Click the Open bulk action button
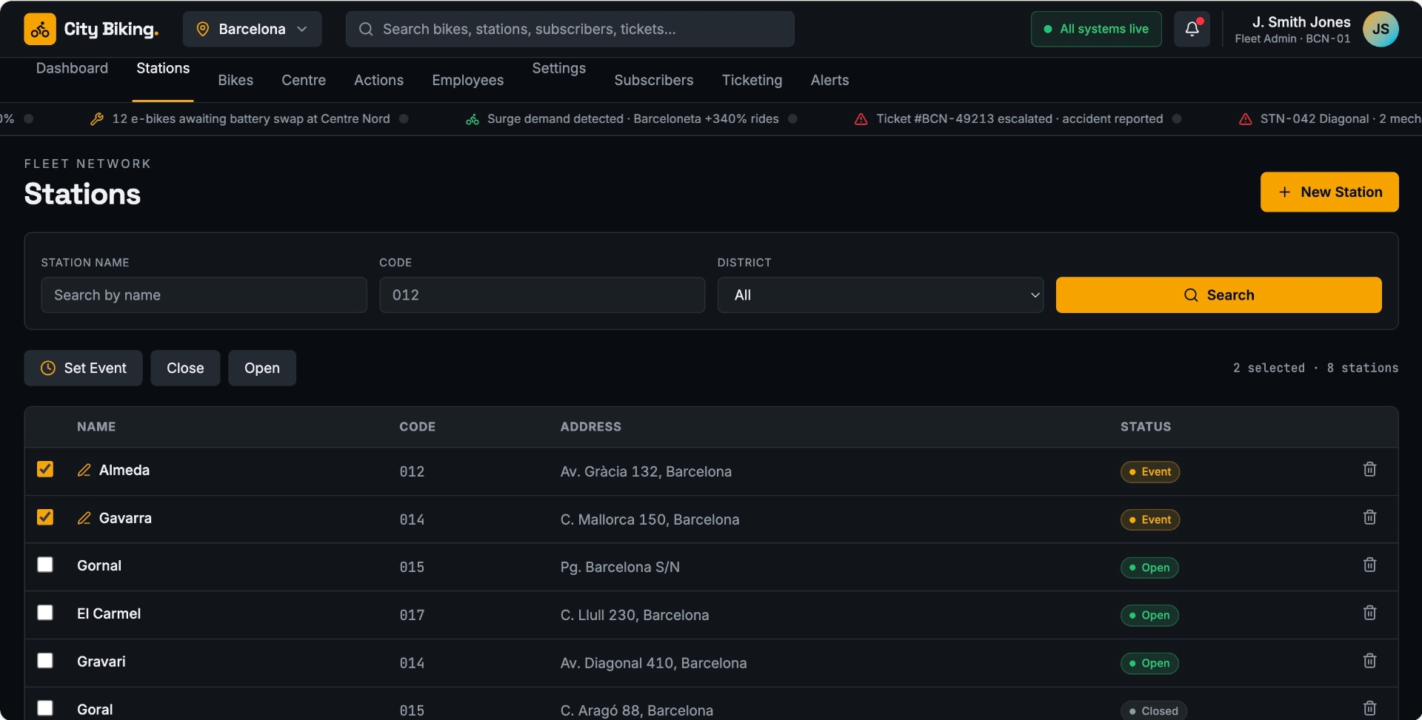This screenshot has width=1422, height=720. [262, 368]
